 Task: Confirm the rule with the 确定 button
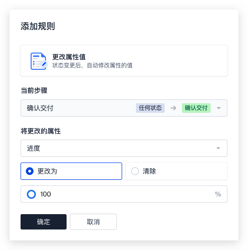pyautogui.click(x=44, y=222)
